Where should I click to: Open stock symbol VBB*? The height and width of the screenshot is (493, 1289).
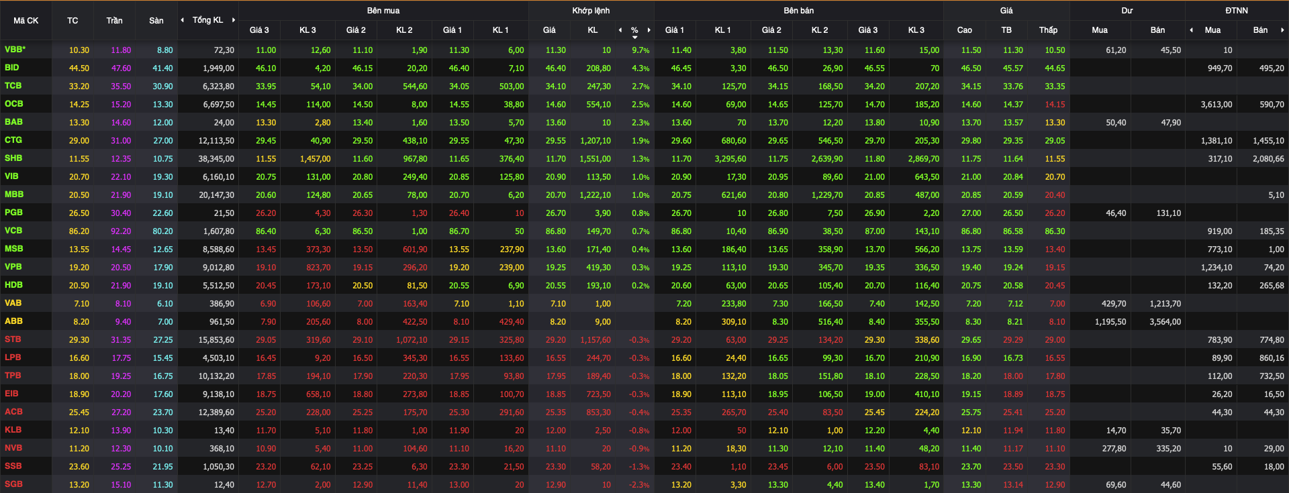pos(15,50)
